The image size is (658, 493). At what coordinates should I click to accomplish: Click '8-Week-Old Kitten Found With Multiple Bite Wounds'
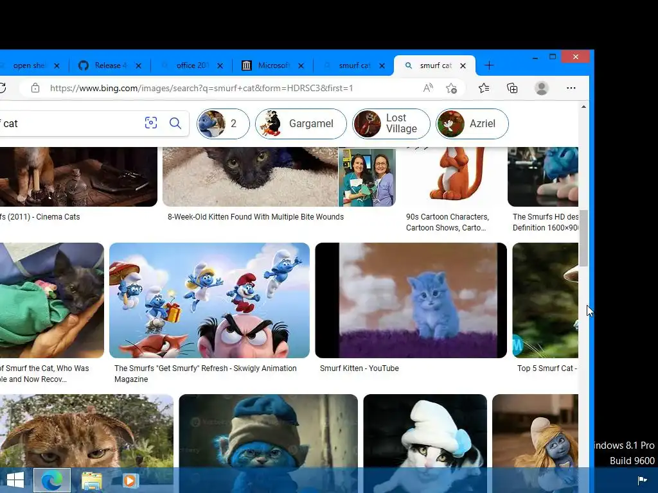[256, 217]
